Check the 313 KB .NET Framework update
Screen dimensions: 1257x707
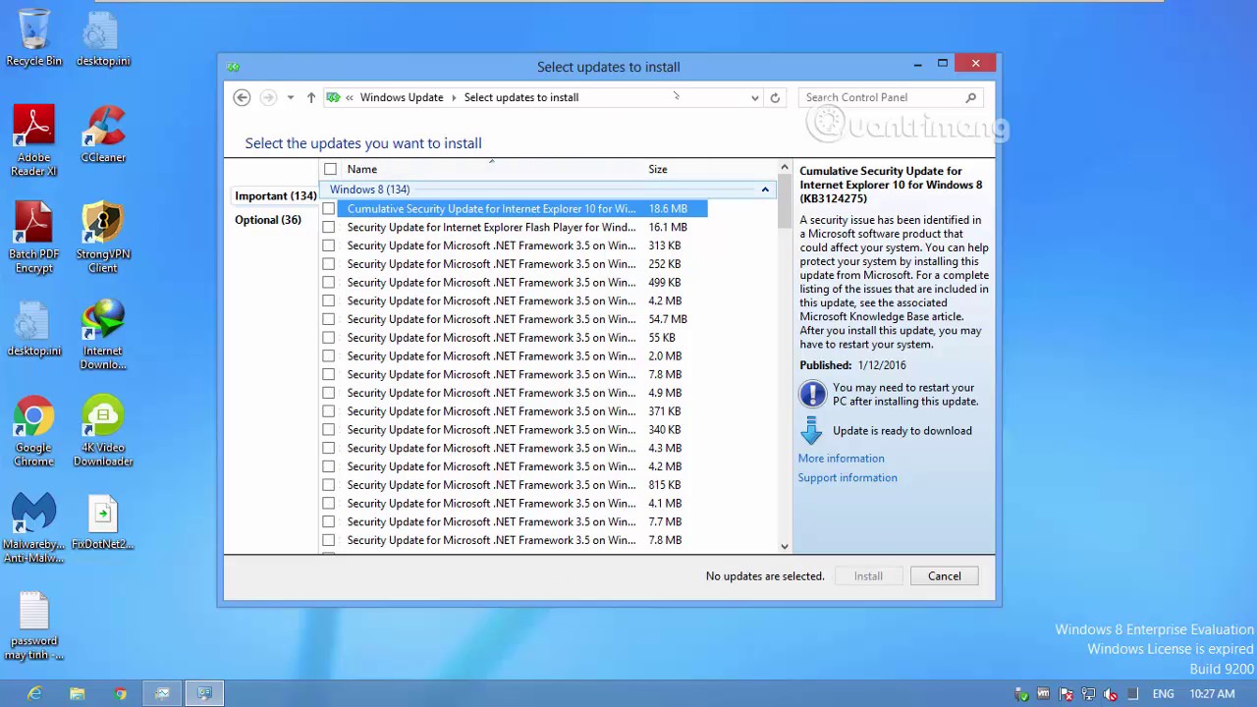point(329,245)
